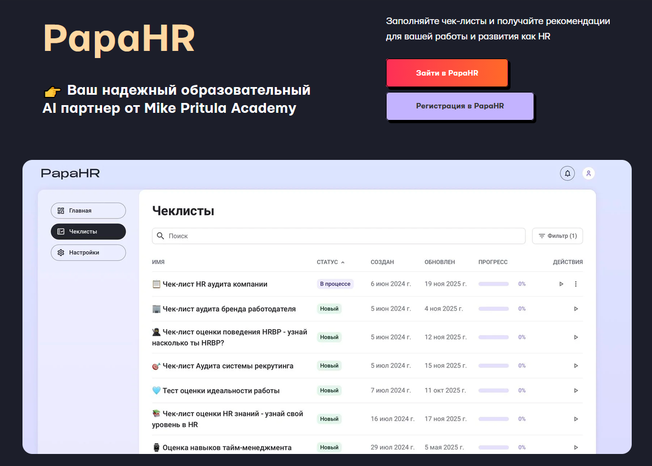Image resolution: width=652 pixels, height=466 pixels.
Task: Click progress bar of Тест оценки идеальности работы
Action: click(494, 390)
